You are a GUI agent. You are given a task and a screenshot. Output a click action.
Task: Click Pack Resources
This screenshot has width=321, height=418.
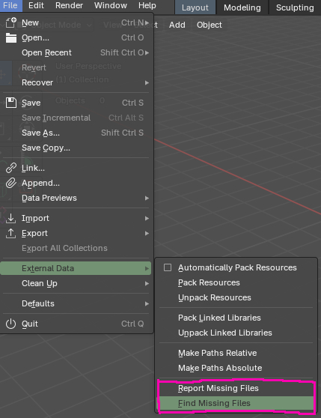point(236,282)
